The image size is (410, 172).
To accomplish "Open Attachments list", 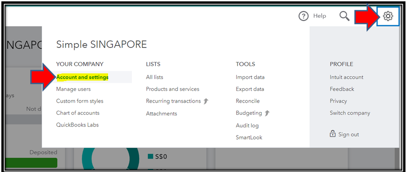I will 161,113.
